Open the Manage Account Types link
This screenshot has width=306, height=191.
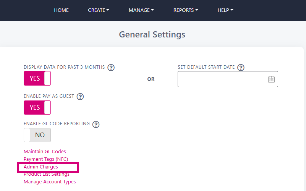pyautogui.click(x=50, y=181)
